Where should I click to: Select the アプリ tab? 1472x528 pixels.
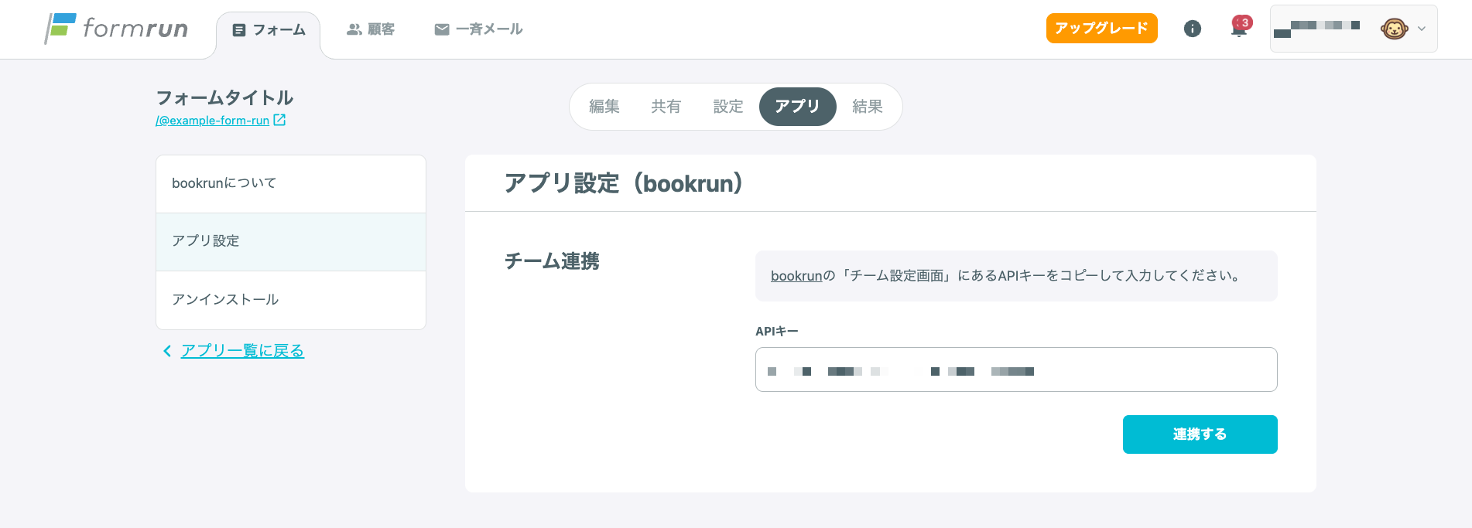click(x=797, y=107)
